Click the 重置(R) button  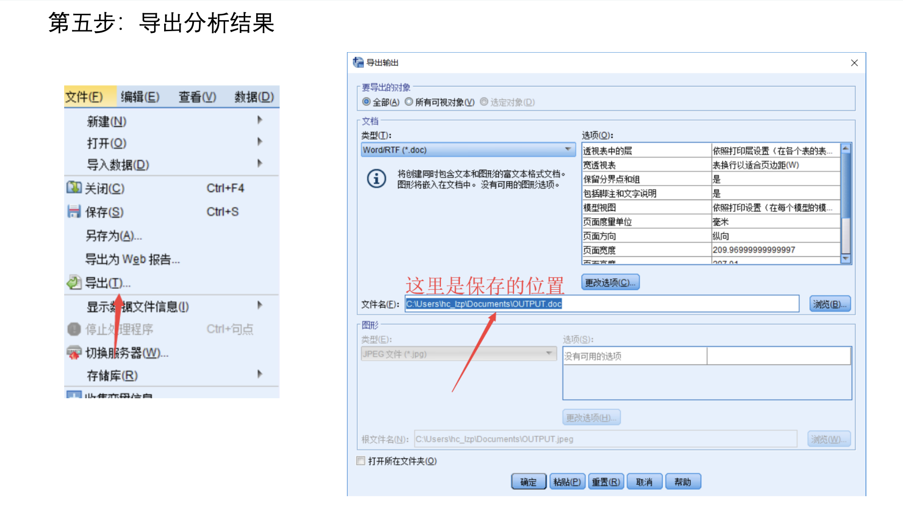(606, 482)
